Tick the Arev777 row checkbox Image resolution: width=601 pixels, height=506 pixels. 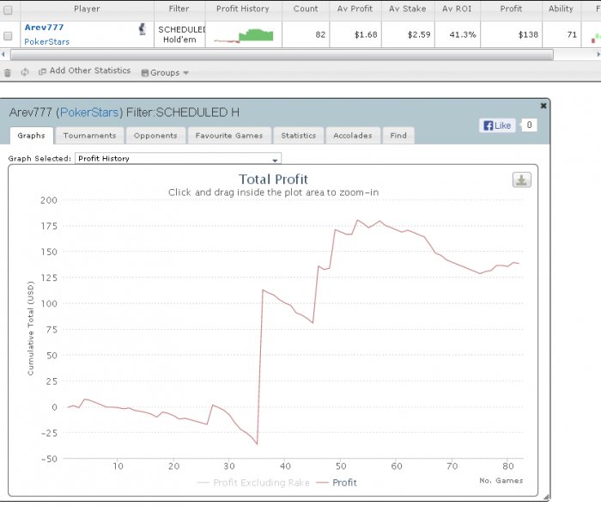tap(8, 36)
